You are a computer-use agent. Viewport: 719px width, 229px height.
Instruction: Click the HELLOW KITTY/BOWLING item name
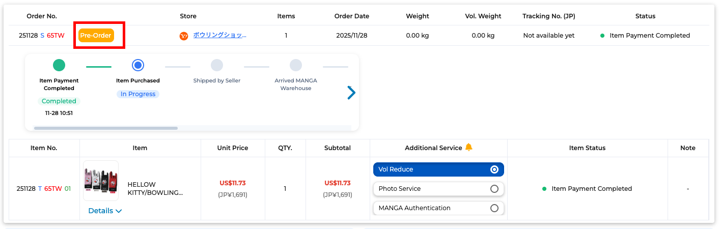pyautogui.click(x=155, y=189)
